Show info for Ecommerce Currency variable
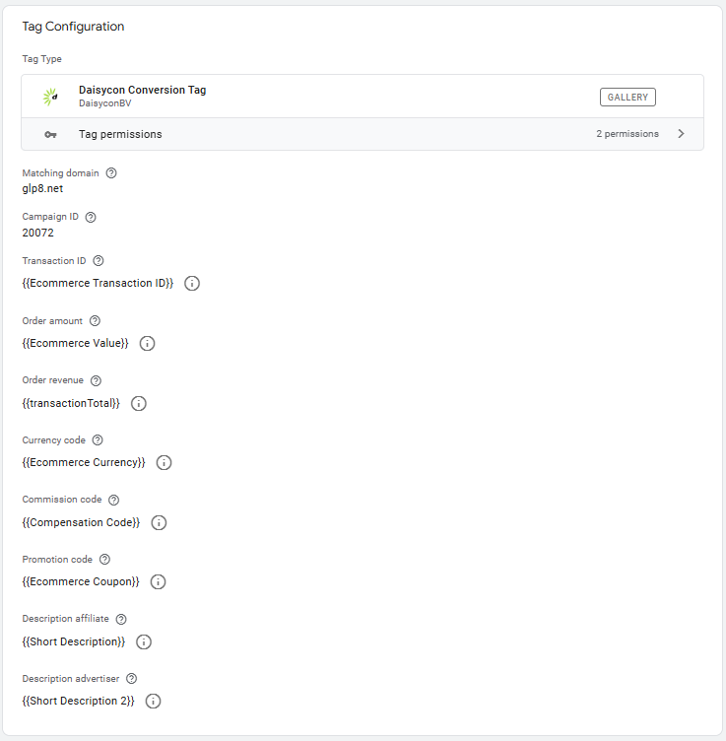Viewport: 726px width, 741px height. pyautogui.click(x=164, y=462)
